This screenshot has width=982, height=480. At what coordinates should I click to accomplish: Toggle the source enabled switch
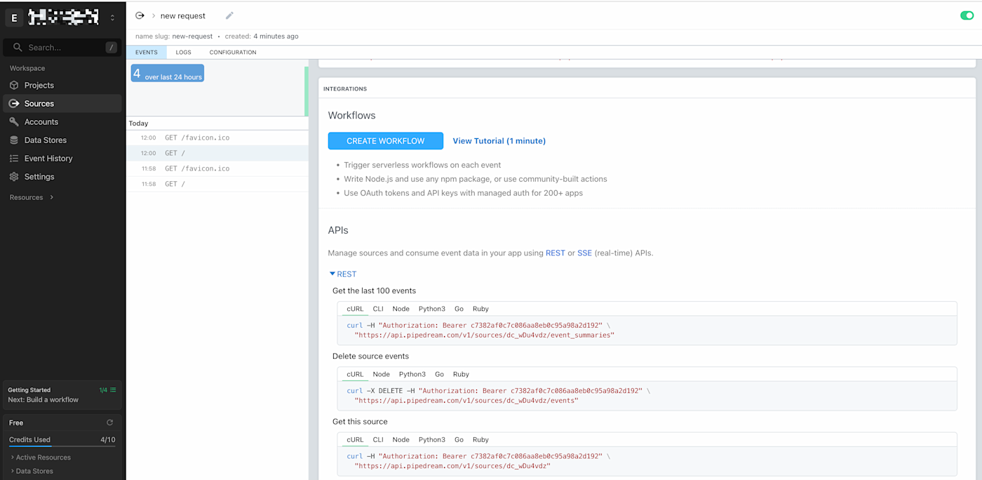pyautogui.click(x=967, y=15)
